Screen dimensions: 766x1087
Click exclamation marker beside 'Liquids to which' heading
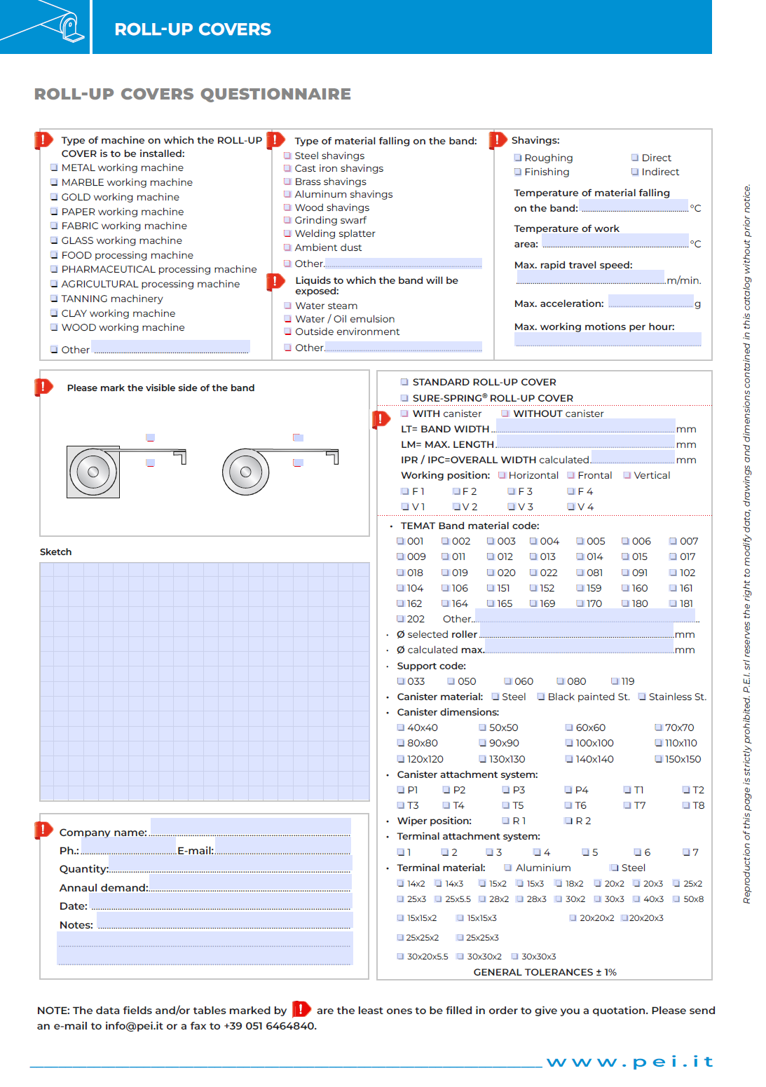[275, 282]
